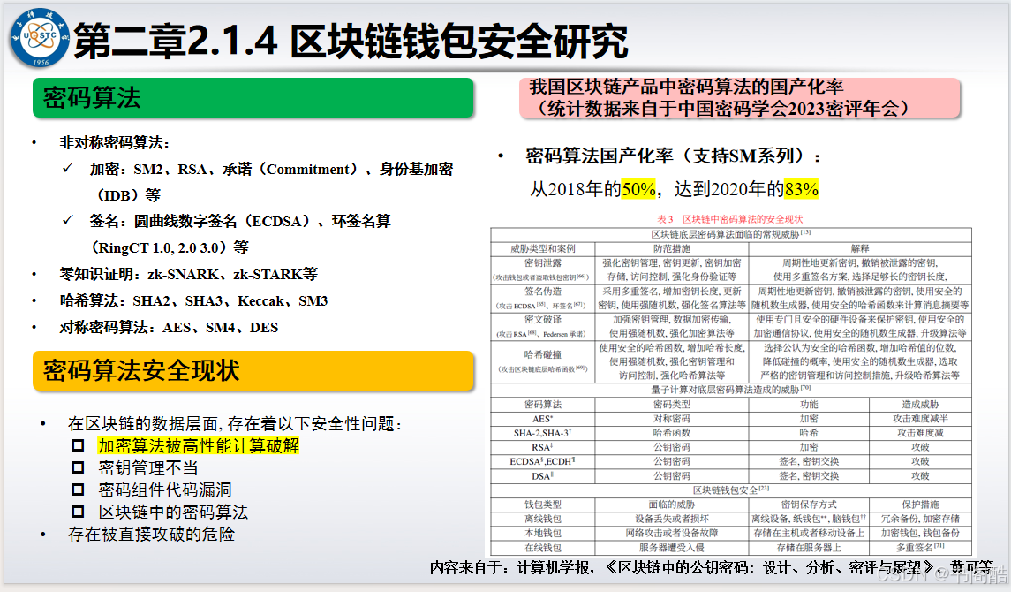Screen dimensions: 1011x592
Task: Check the box beside 密钥管理不当
Action: (x=78, y=467)
